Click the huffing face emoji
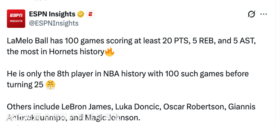Image resolution: width=278 pixels, height=126 pixels. [x=50, y=84]
